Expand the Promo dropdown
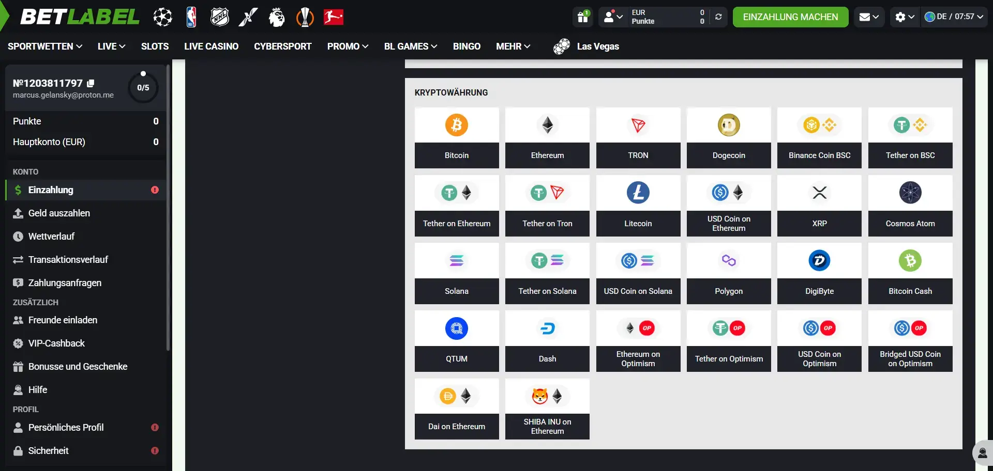This screenshot has width=993, height=471. pos(348,46)
